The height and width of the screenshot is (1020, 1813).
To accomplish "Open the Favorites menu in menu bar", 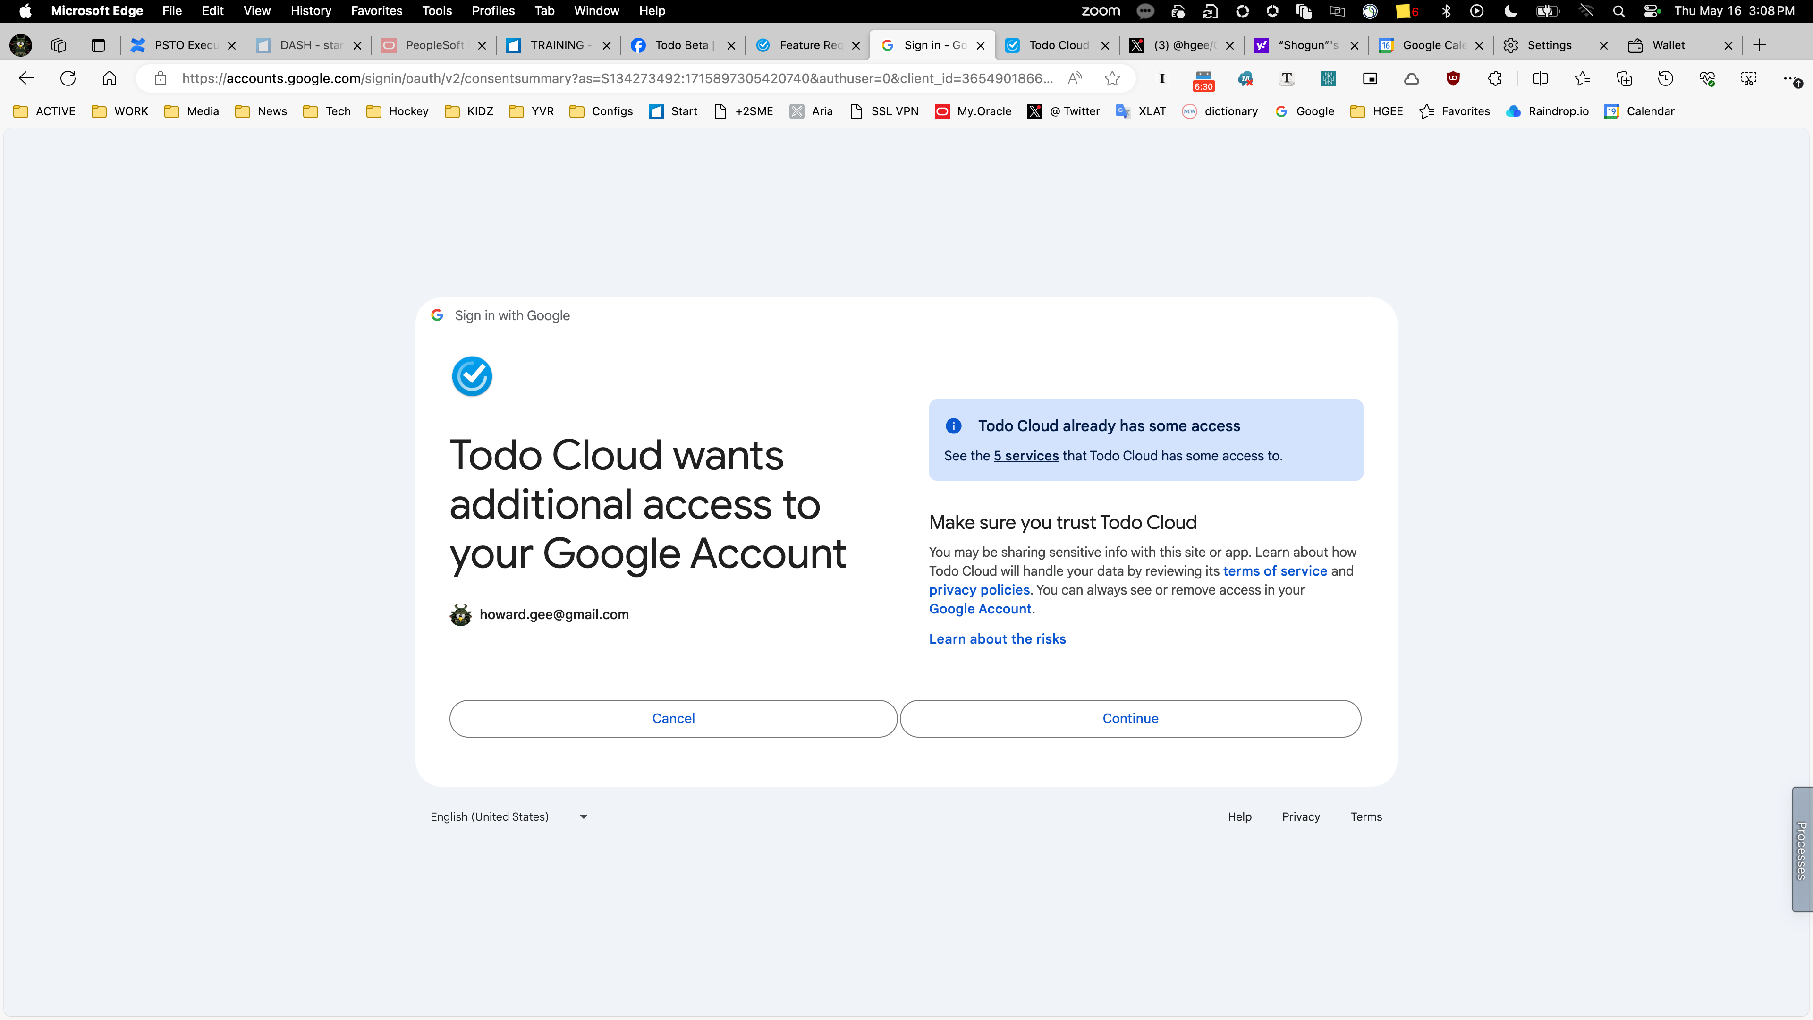I will [377, 10].
